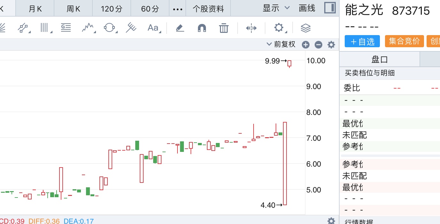Select the Aa text annotation tool

click(x=153, y=28)
